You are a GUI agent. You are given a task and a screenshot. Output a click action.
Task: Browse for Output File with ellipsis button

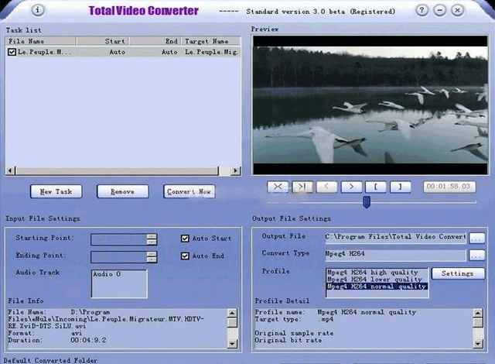pos(476,238)
